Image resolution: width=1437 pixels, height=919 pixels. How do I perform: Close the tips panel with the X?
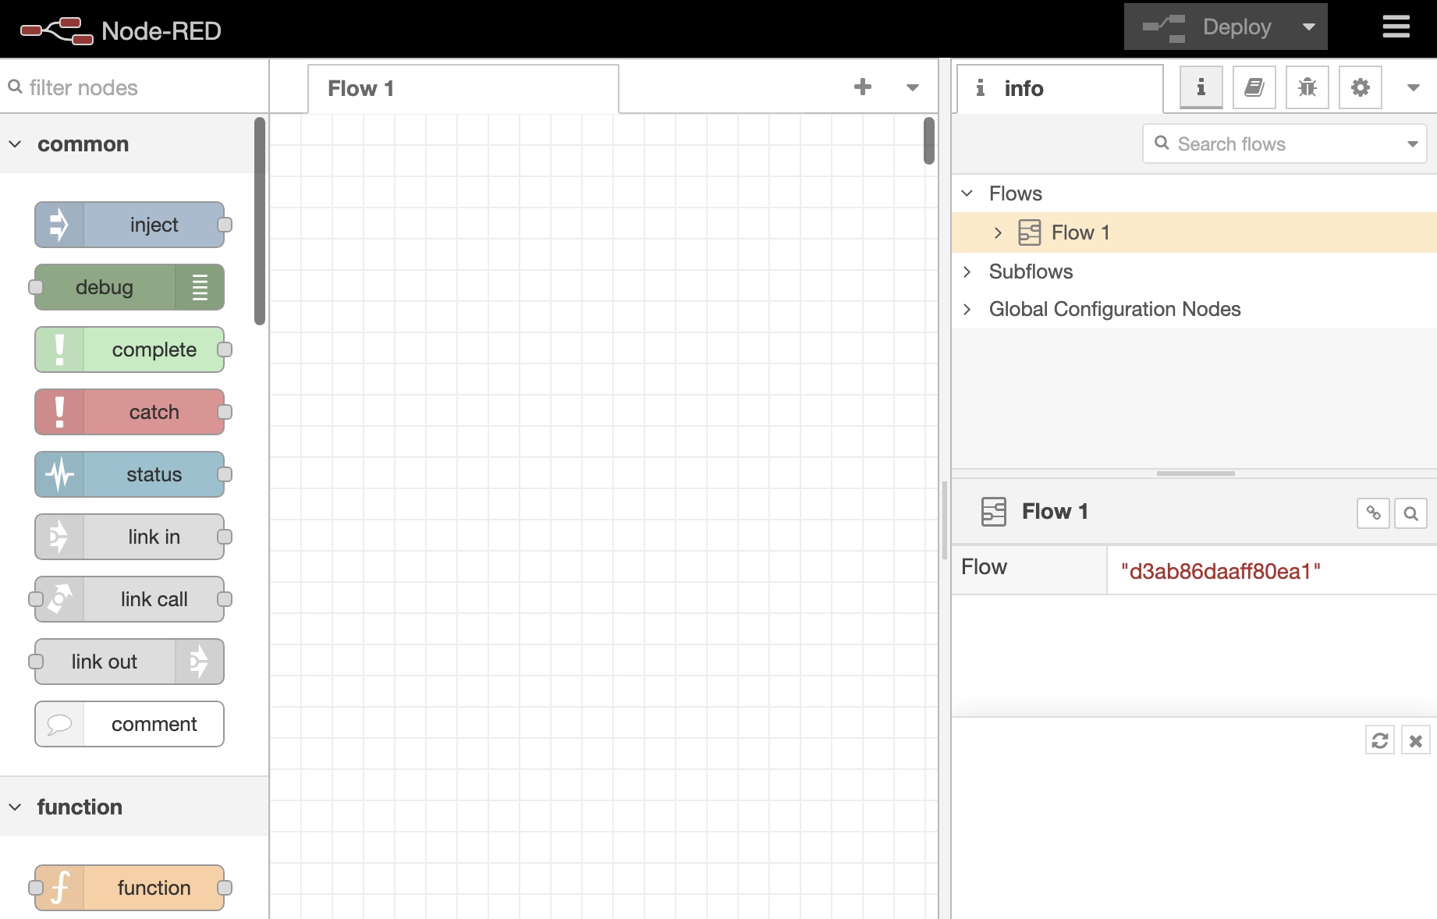[1415, 740]
